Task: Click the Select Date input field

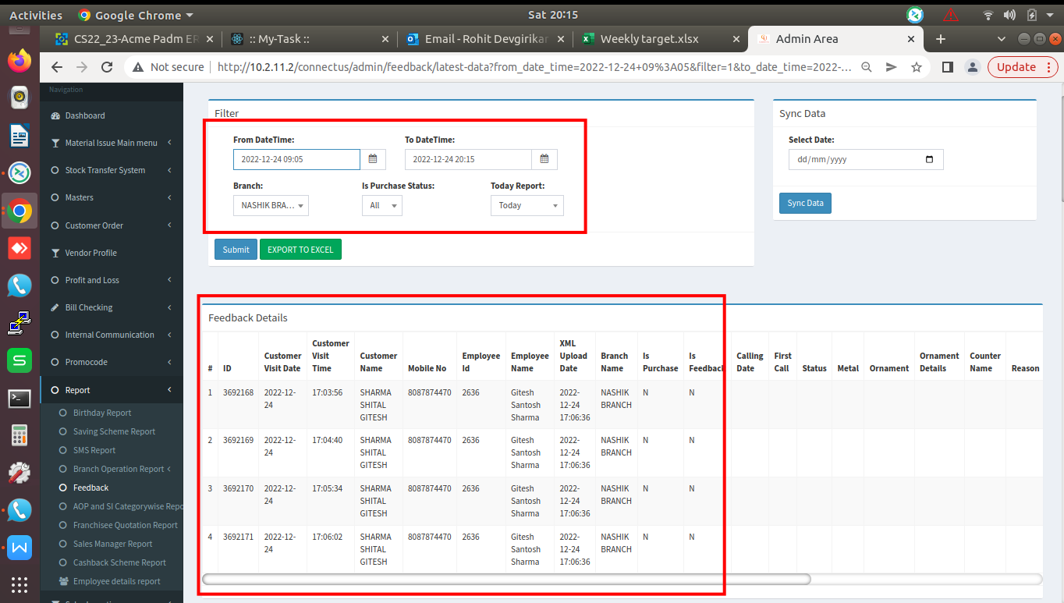Action: (x=866, y=159)
